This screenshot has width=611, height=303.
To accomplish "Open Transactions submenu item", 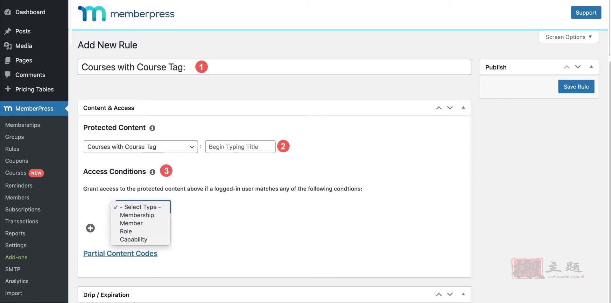I will pyautogui.click(x=22, y=221).
